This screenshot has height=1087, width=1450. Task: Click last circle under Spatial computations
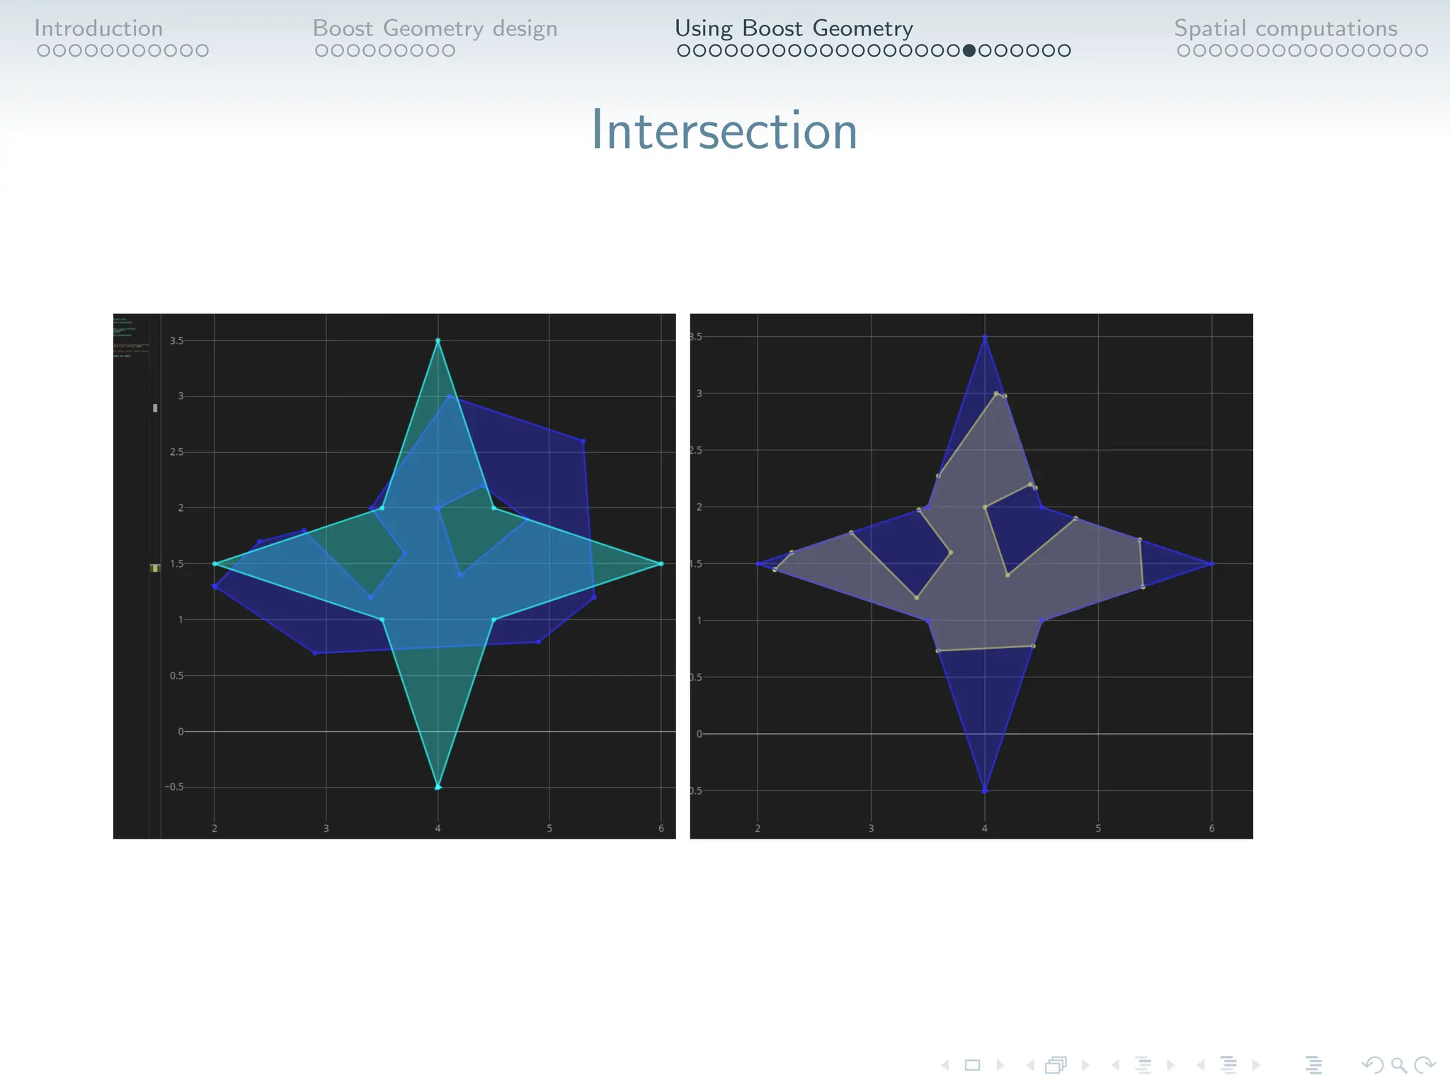(1422, 51)
